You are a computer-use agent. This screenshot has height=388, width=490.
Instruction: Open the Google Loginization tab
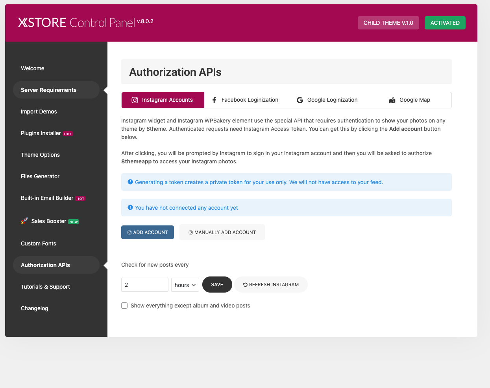pyautogui.click(x=327, y=100)
